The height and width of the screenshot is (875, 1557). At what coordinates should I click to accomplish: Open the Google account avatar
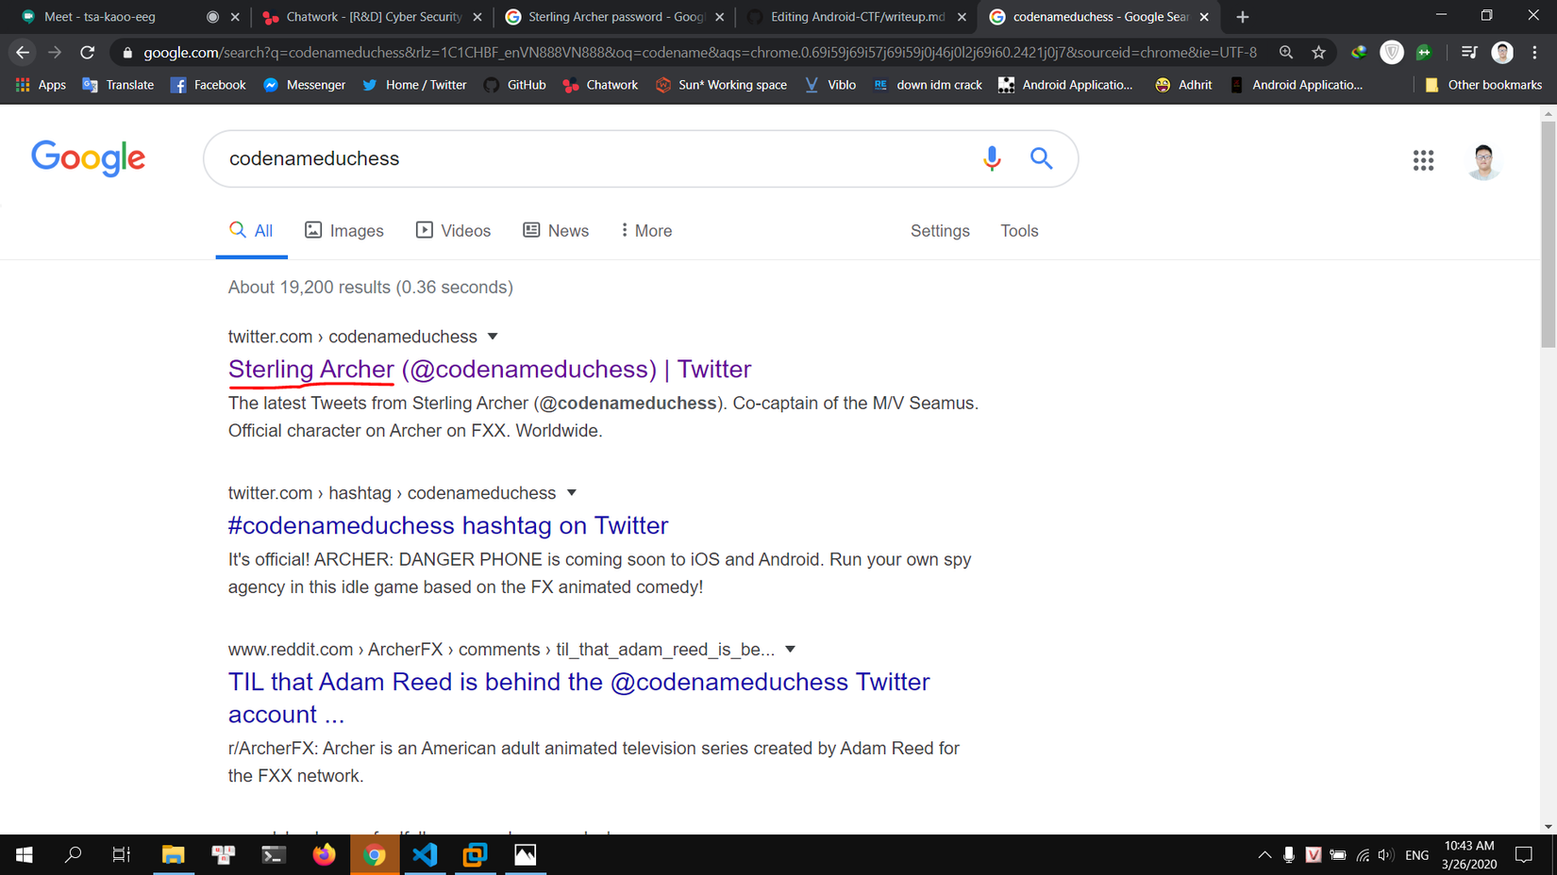click(x=1483, y=161)
